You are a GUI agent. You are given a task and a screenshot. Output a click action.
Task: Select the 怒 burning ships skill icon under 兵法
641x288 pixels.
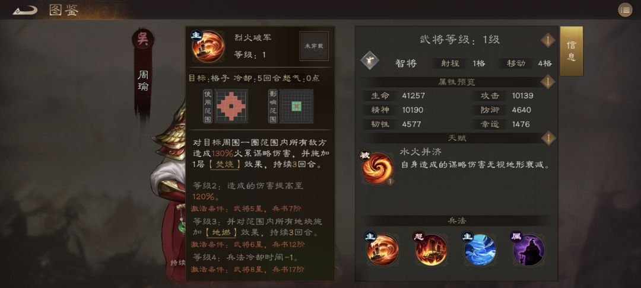431,249
